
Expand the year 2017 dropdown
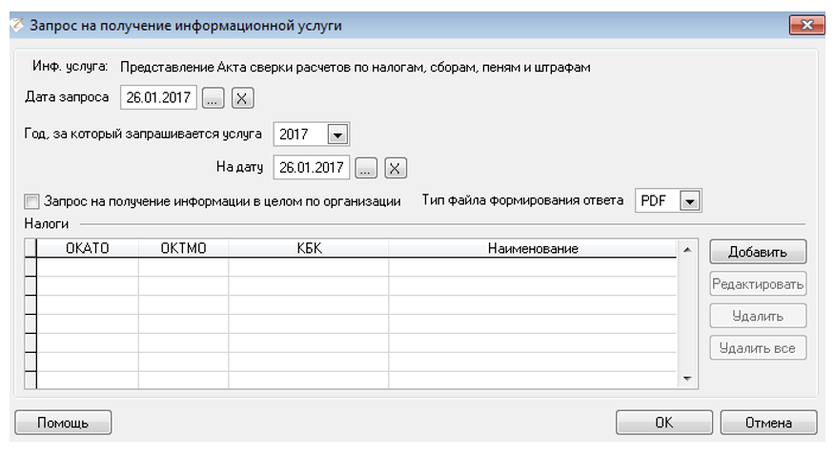(x=338, y=134)
